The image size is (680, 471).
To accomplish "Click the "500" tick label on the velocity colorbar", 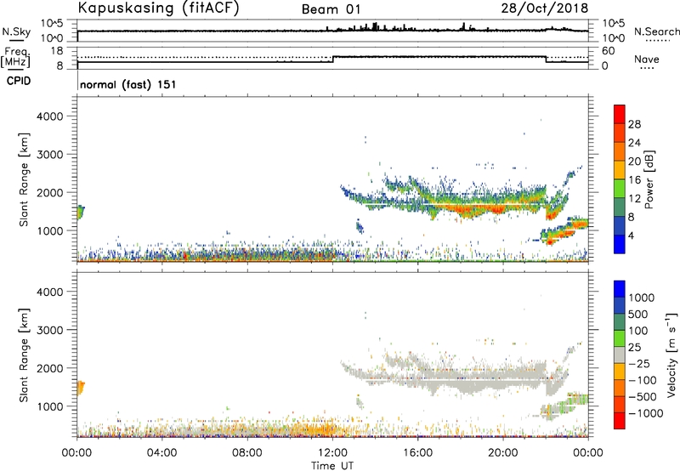I will point(637,315).
